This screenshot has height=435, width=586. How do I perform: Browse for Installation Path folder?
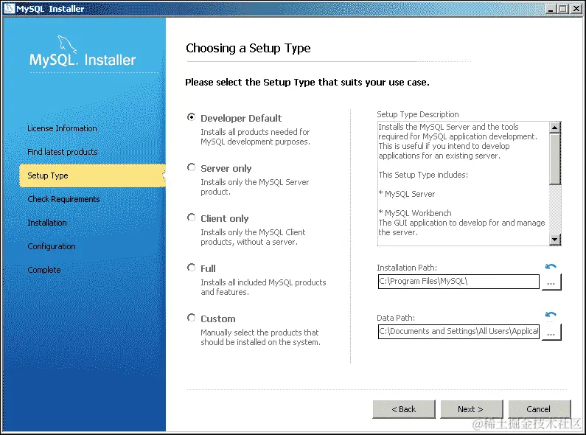pyautogui.click(x=551, y=282)
